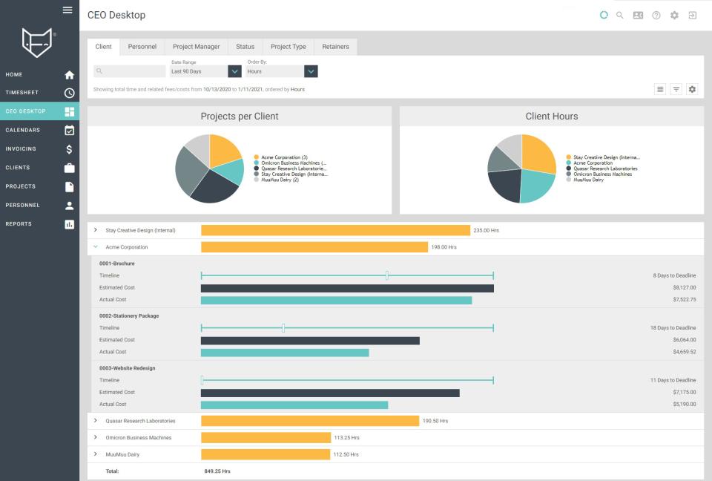Toggle the list view icon

[659, 88]
